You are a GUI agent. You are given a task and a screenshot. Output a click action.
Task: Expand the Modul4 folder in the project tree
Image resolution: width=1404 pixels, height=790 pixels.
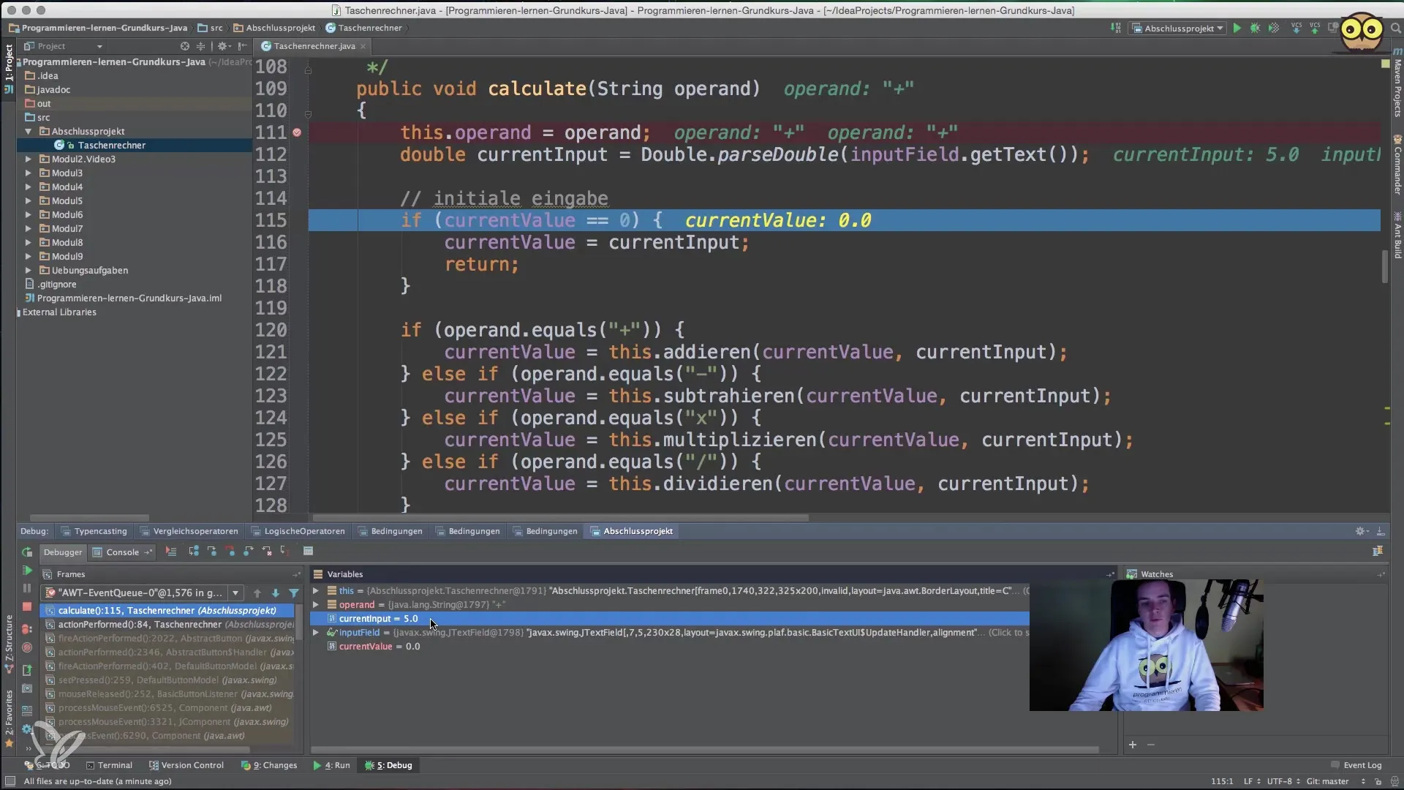pos(29,187)
